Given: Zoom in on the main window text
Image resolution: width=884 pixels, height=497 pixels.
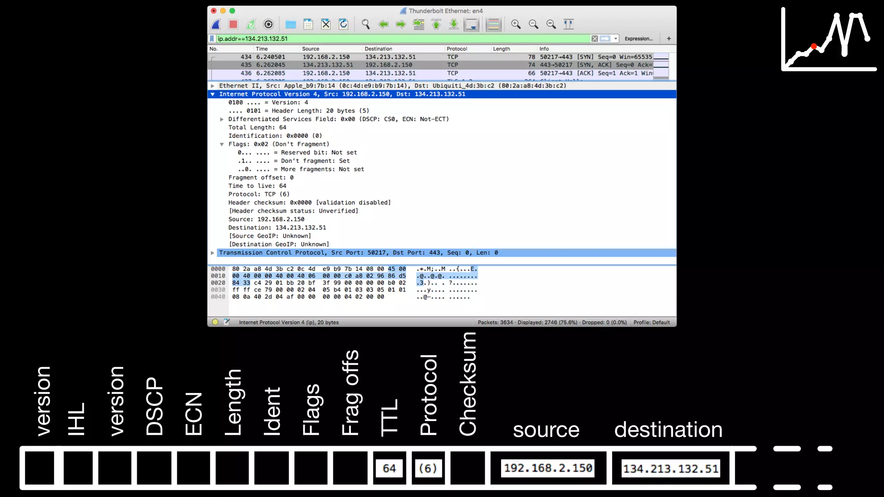Looking at the screenshot, I should pos(516,24).
